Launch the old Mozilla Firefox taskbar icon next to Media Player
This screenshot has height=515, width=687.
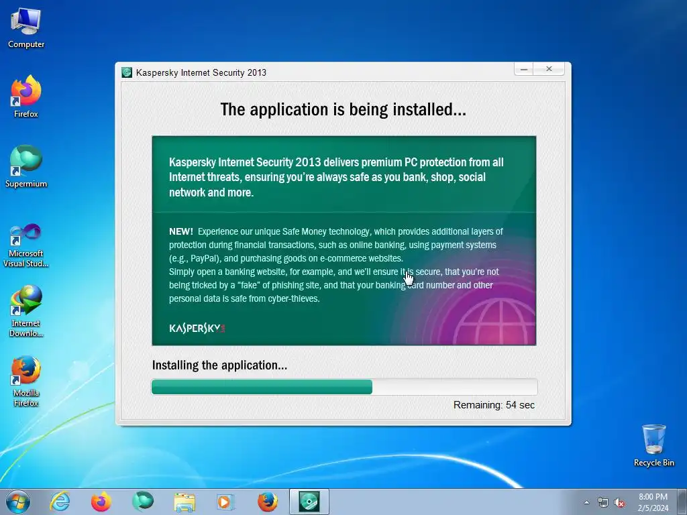[x=267, y=502]
